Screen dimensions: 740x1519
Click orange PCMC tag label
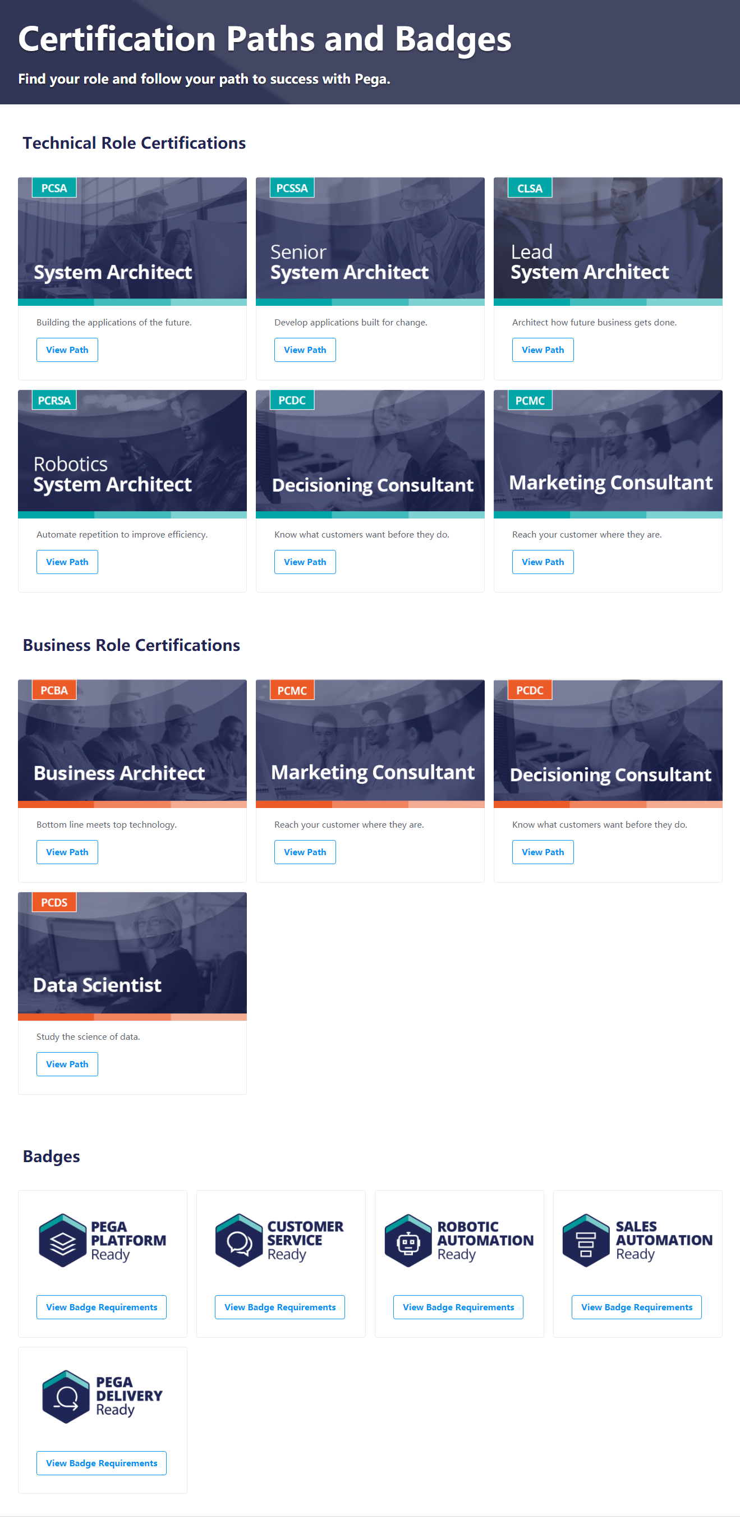tap(292, 691)
